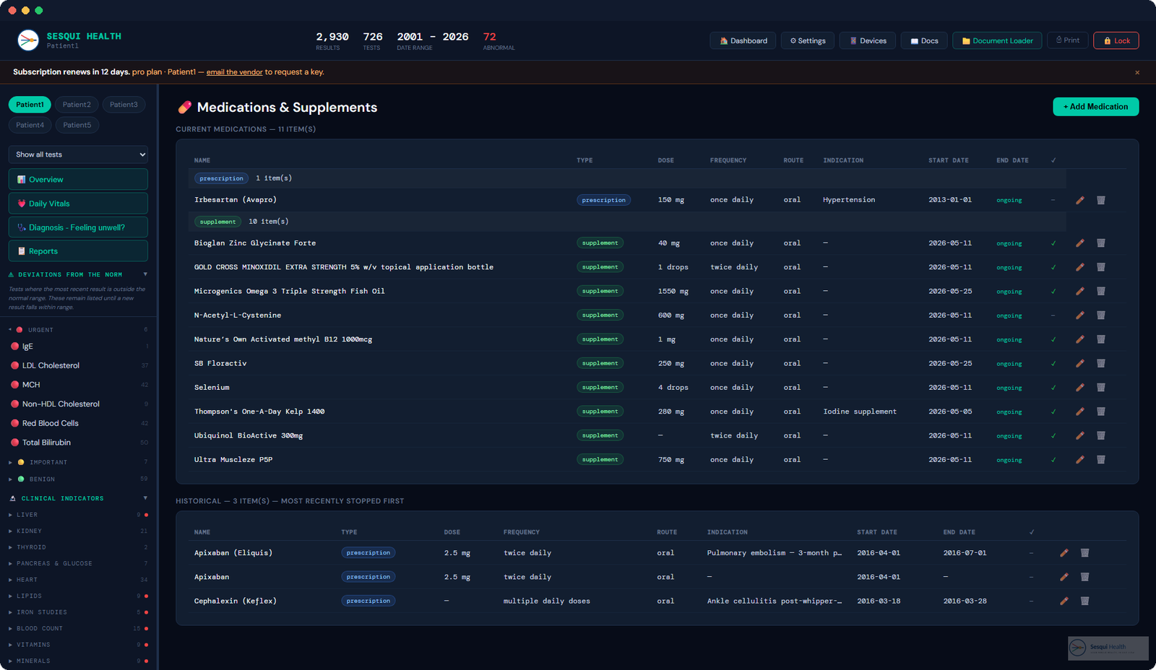The height and width of the screenshot is (670, 1156).
Task: Delete the Selenium supplement entry
Action: [x=1101, y=388]
